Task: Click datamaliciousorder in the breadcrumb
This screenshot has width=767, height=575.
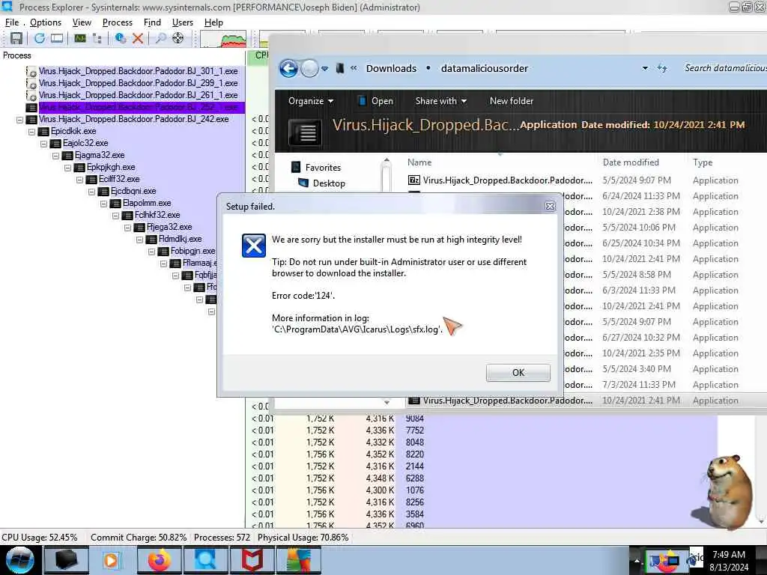Action: click(485, 68)
